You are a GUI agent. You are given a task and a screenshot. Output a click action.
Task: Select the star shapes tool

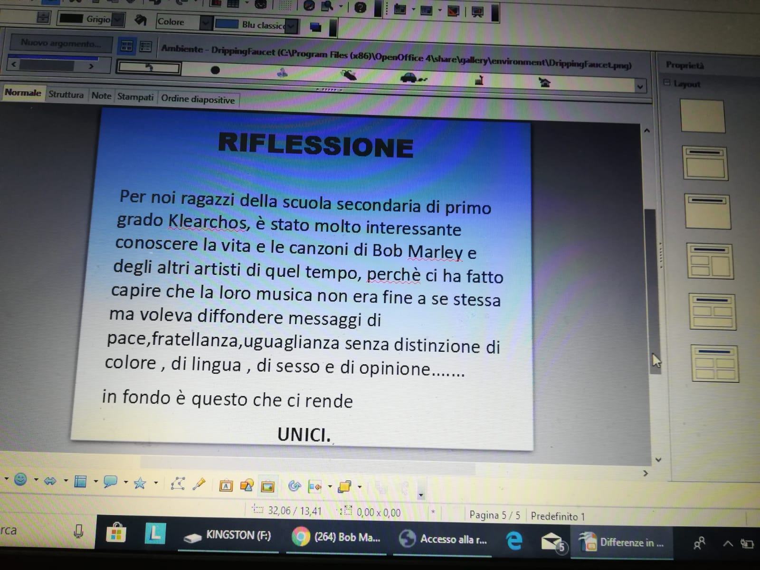140,483
